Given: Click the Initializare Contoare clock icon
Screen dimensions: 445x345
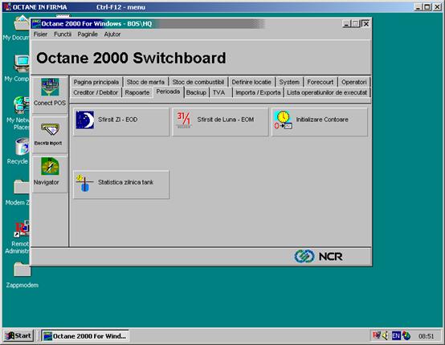Looking at the screenshot, I should tap(283, 120).
